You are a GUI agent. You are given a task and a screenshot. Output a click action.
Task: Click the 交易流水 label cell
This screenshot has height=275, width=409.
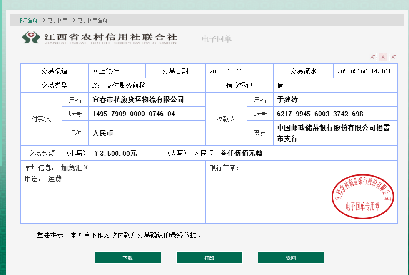(303, 71)
